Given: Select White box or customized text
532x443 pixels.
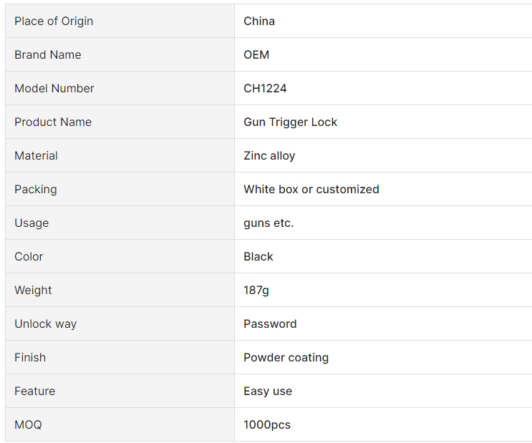Looking at the screenshot, I should [311, 189].
